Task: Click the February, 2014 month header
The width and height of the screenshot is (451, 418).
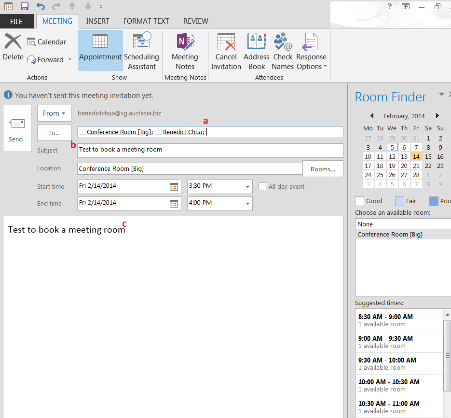Action: click(404, 116)
